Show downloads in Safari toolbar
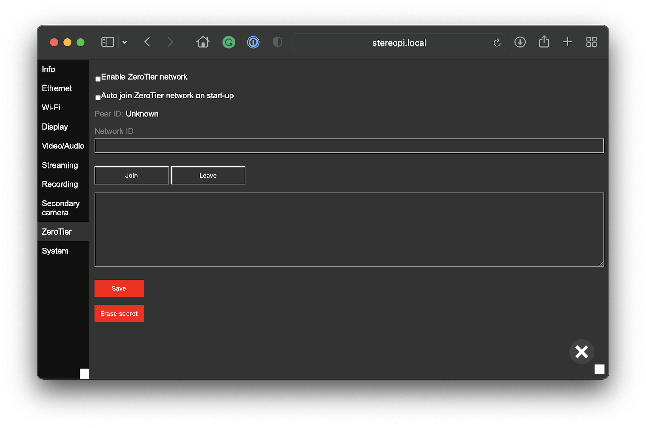 click(520, 42)
